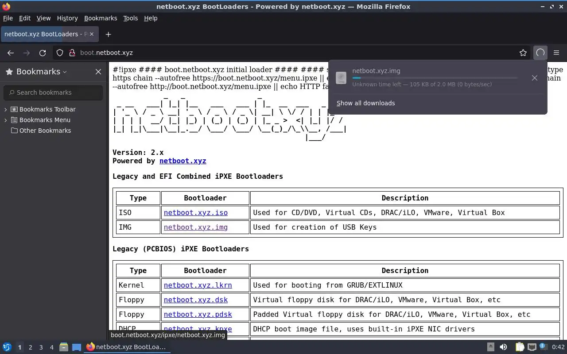
Task: Switch to workspace 4
Action: click(x=51, y=347)
